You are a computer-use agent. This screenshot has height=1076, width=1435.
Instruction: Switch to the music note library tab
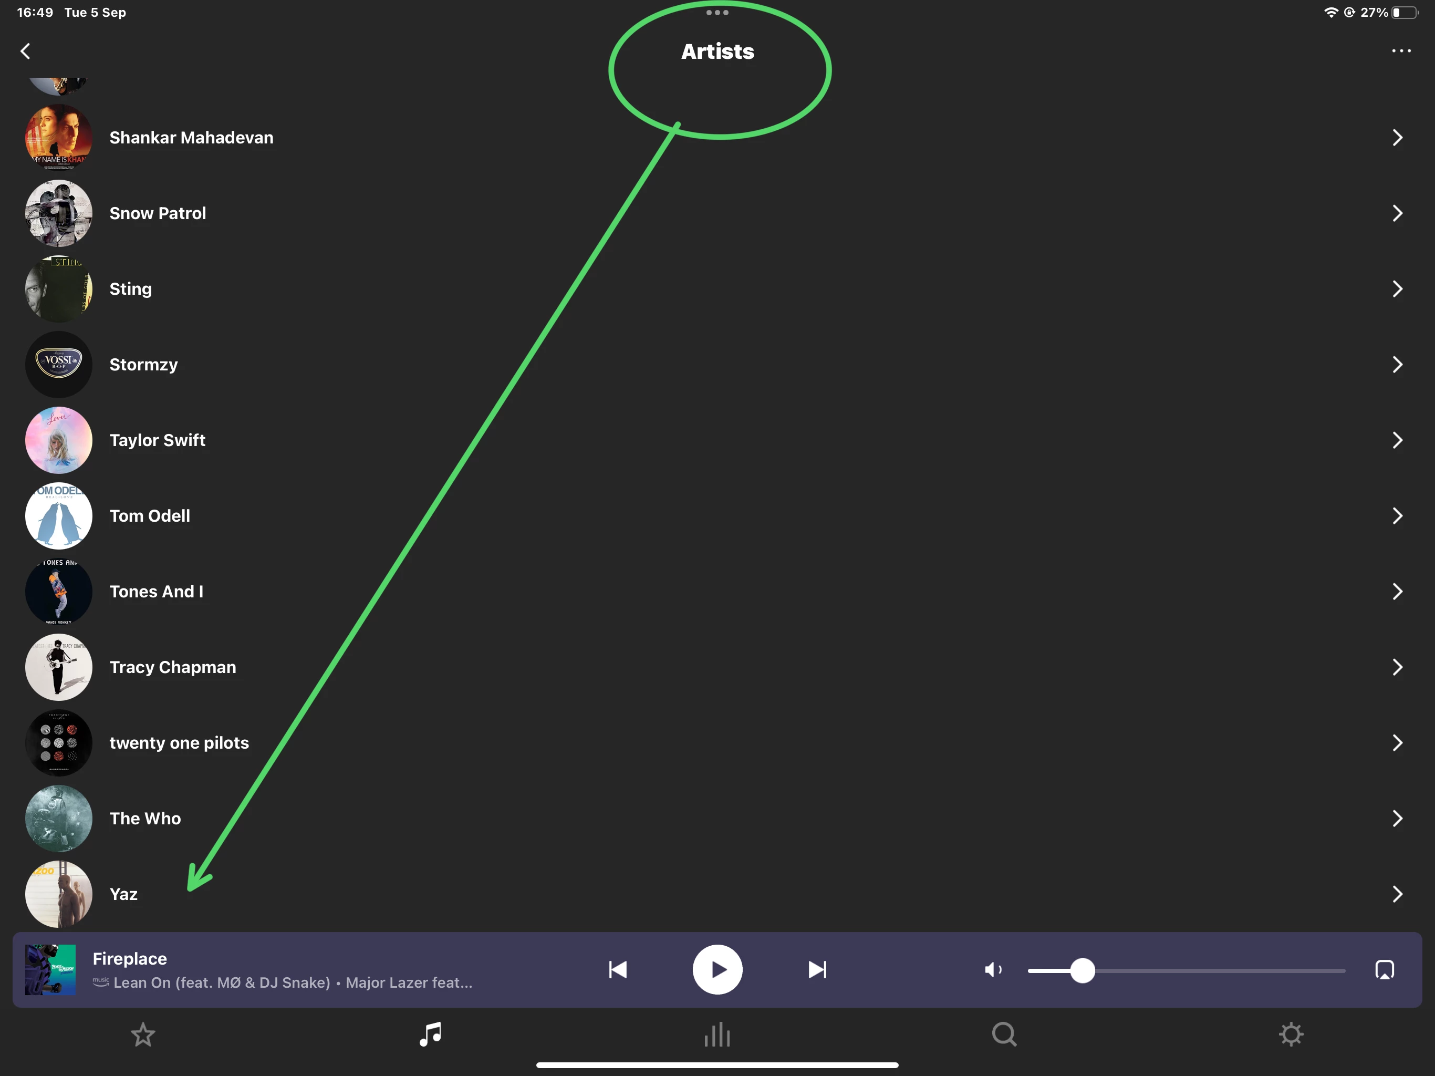coord(430,1034)
